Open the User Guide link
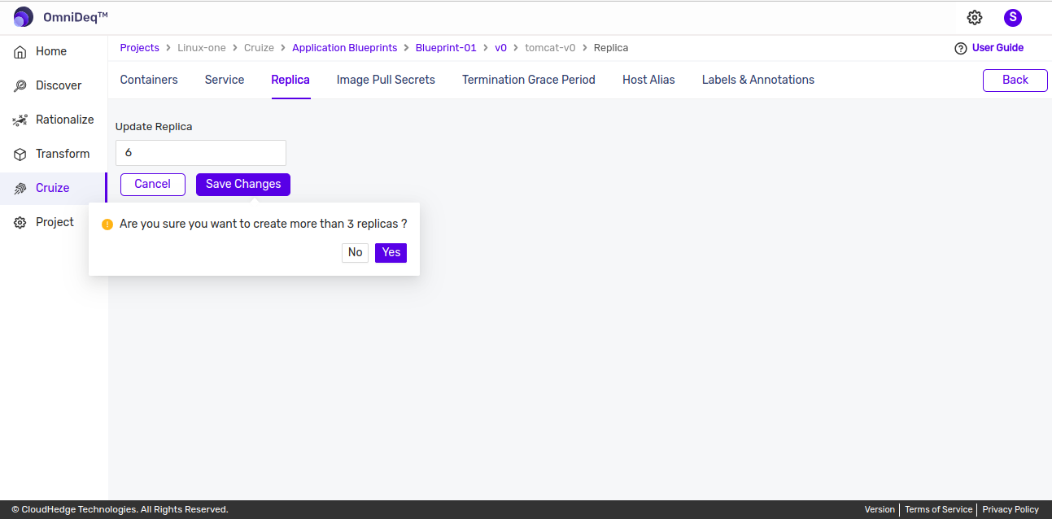Viewport: 1052px width, 519px height. [998, 48]
